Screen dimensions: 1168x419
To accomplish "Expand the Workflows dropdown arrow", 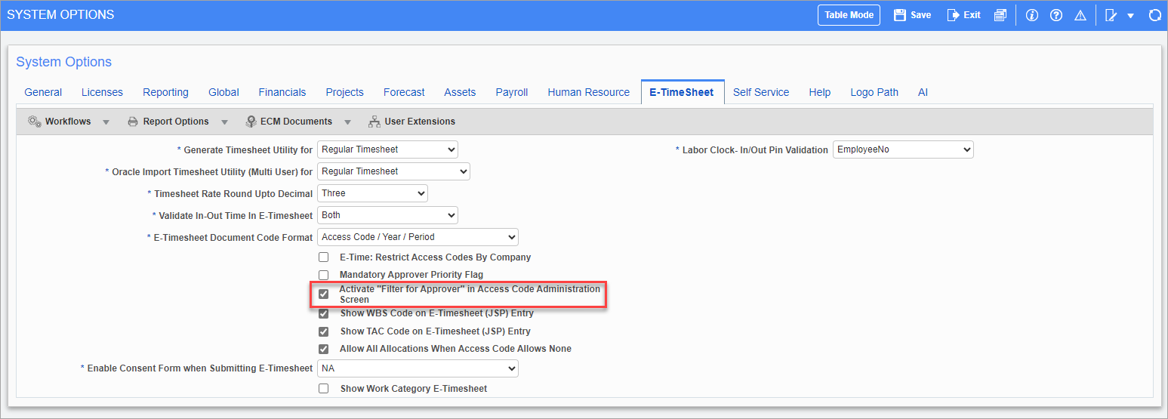I will click(x=106, y=122).
